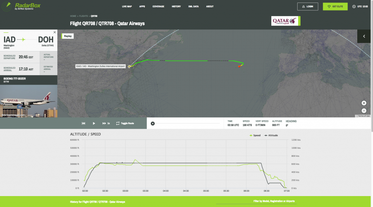Viewport: 373px width, 207px height.
Task: Close the flight info panel
Action: (55, 32)
